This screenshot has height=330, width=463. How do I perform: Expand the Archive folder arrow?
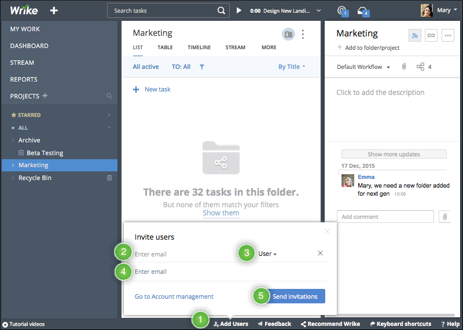[x=13, y=140]
